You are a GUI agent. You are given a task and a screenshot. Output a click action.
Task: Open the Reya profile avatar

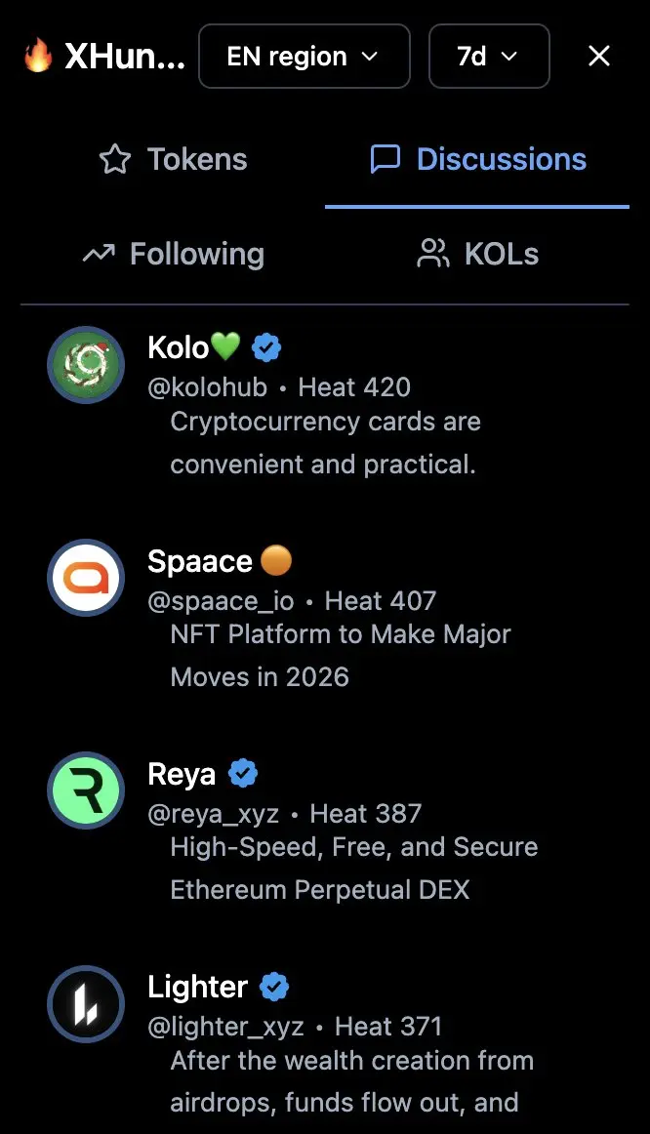pyautogui.click(x=86, y=790)
